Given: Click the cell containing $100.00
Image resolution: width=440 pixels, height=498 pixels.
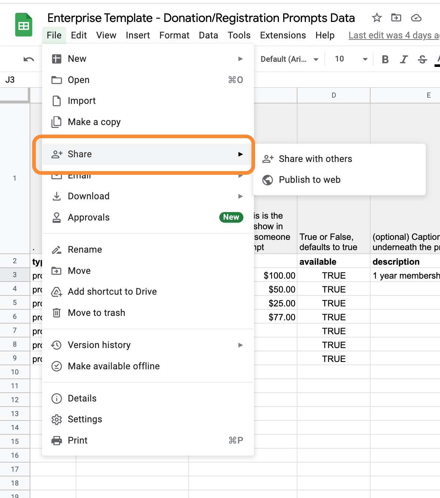Looking at the screenshot, I should 276,275.
